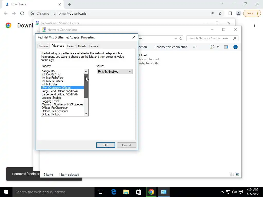This screenshot has width=263, height=197.
Task: Open Chrome profile avatar
Action: [238, 13]
